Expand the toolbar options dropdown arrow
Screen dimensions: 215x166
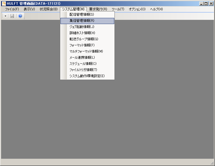coord(6,16)
